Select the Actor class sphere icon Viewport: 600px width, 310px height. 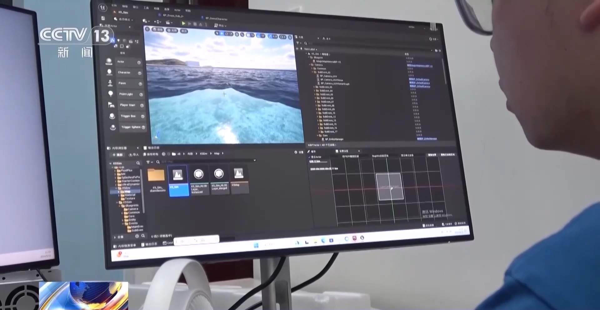click(x=109, y=61)
